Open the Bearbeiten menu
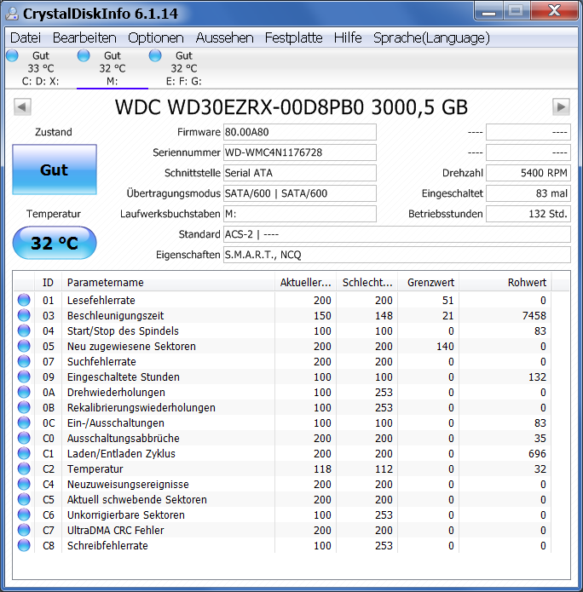The width and height of the screenshot is (583, 592). [x=84, y=37]
